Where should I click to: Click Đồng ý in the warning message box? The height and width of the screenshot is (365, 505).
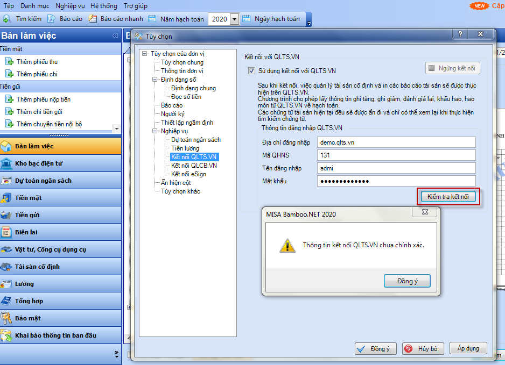coord(407,281)
